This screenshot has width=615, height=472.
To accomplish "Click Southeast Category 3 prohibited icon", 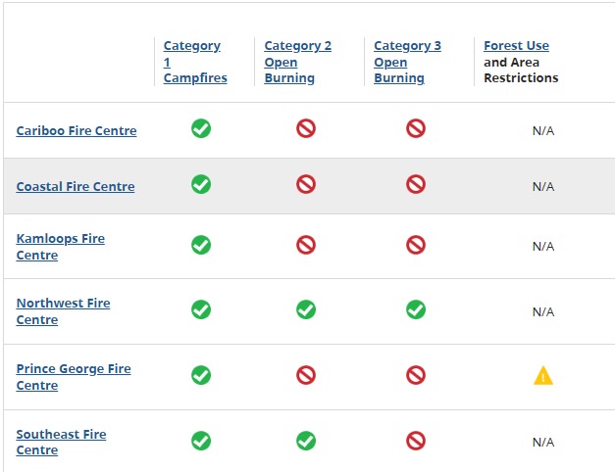I will [416, 441].
